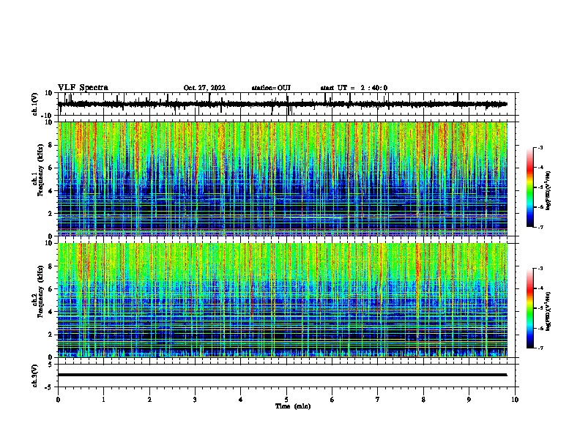The width and height of the screenshot is (580, 448).
Task: Click the "5" tick on ch.3(V) axis
Action: click(x=51, y=364)
